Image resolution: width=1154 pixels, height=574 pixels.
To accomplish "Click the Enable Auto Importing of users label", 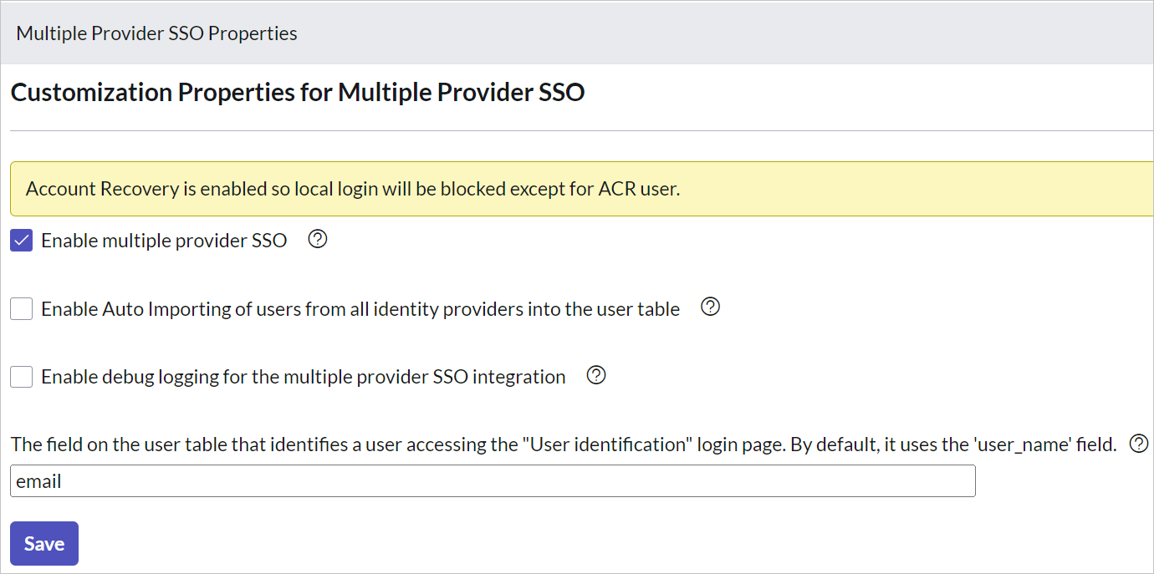I will click(x=360, y=309).
